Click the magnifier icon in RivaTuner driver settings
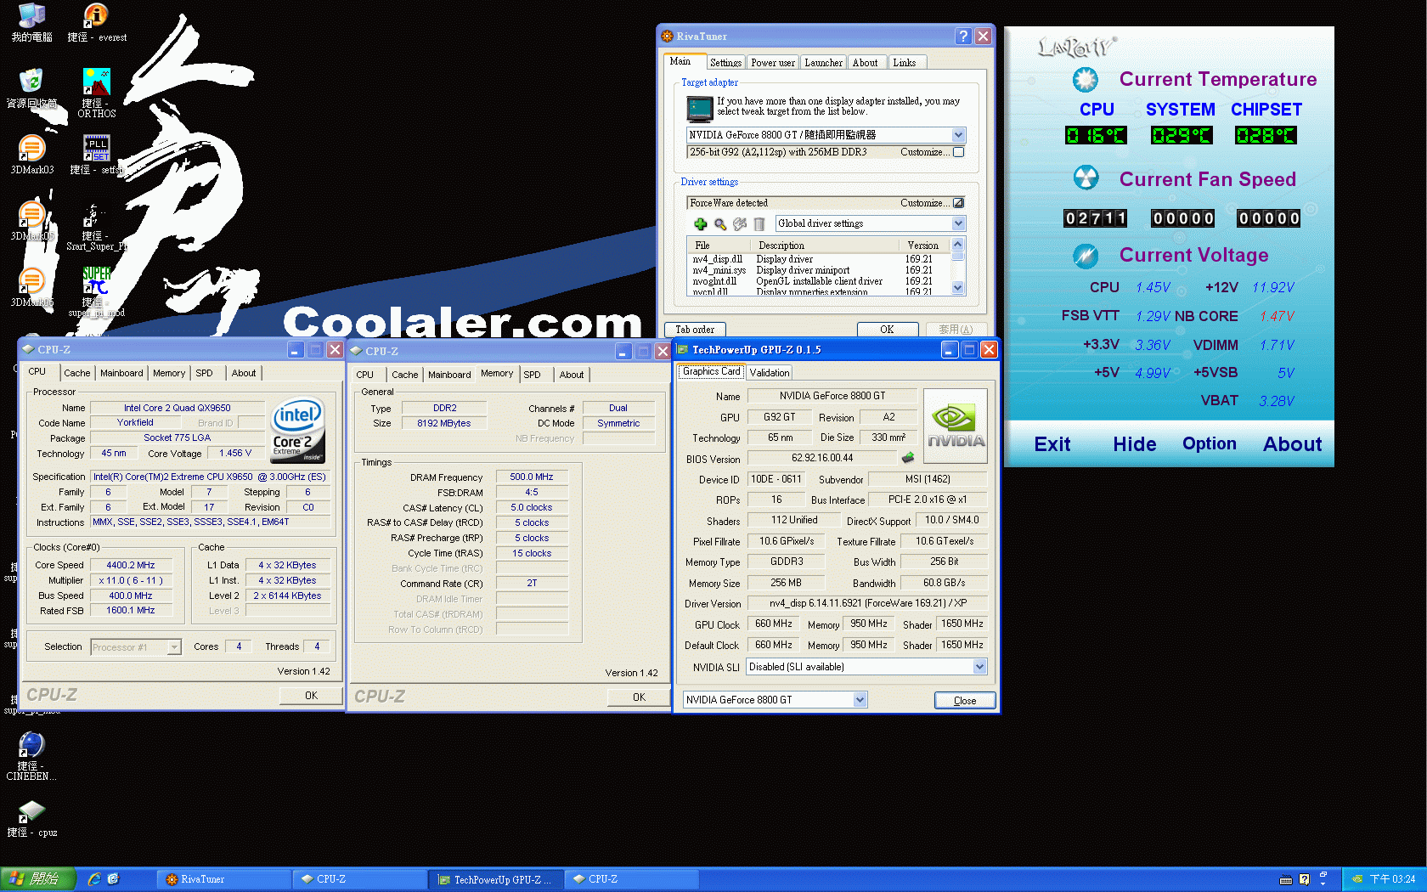 720,224
